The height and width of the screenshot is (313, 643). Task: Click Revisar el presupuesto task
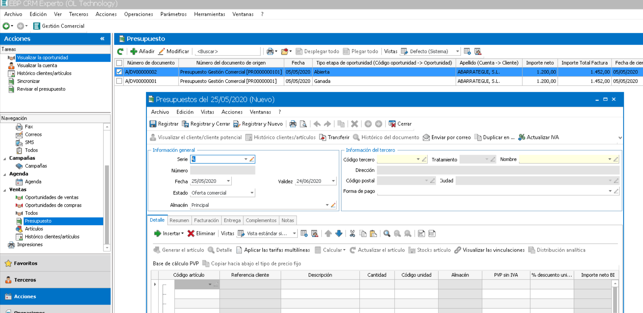point(41,89)
